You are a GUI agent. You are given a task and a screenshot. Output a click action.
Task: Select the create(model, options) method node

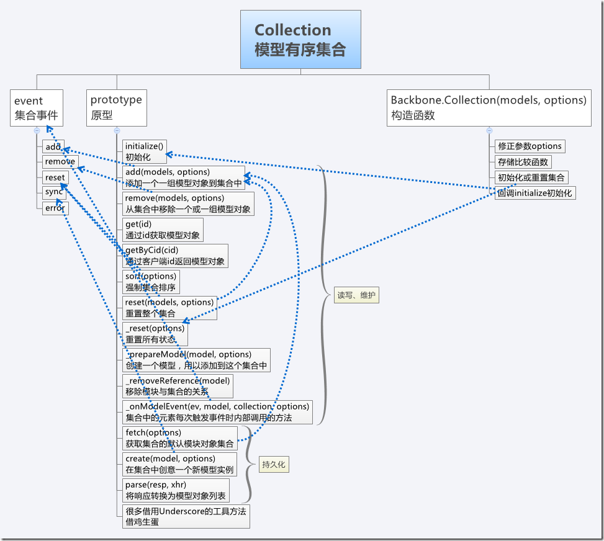click(x=179, y=464)
